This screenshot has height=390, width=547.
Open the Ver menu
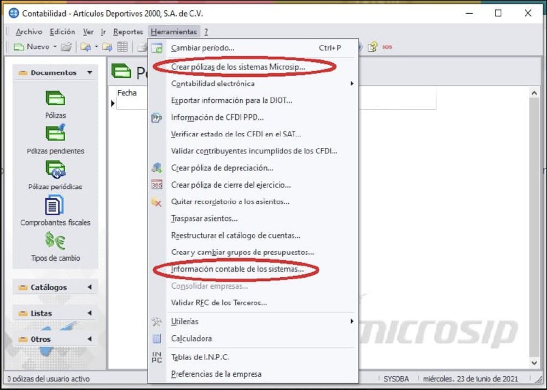click(88, 32)
